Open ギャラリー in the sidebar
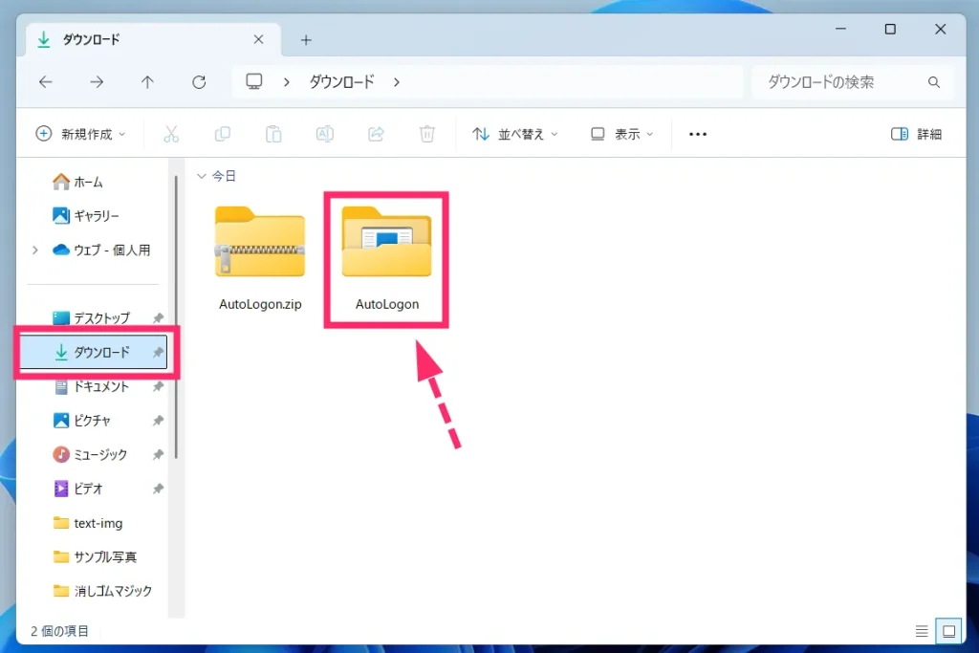Screen dimensions: 979x653 click(85, 216)
